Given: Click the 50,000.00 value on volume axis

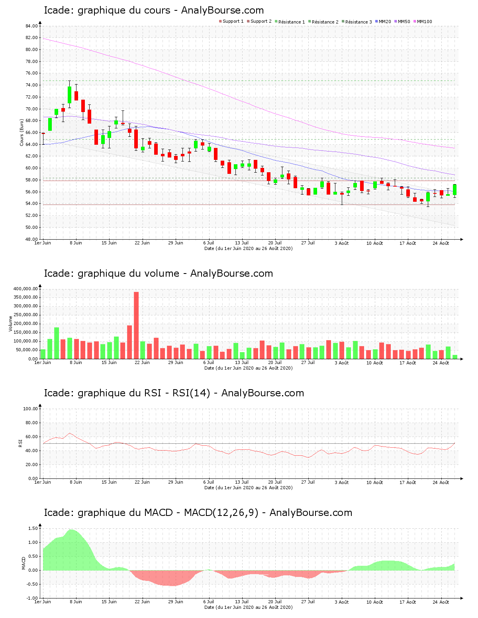Looking at the screenshot, I should (27, 350).
